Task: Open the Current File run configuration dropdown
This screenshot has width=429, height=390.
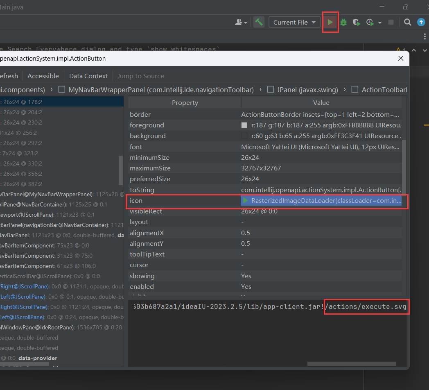Action: (x=295, y=22)
